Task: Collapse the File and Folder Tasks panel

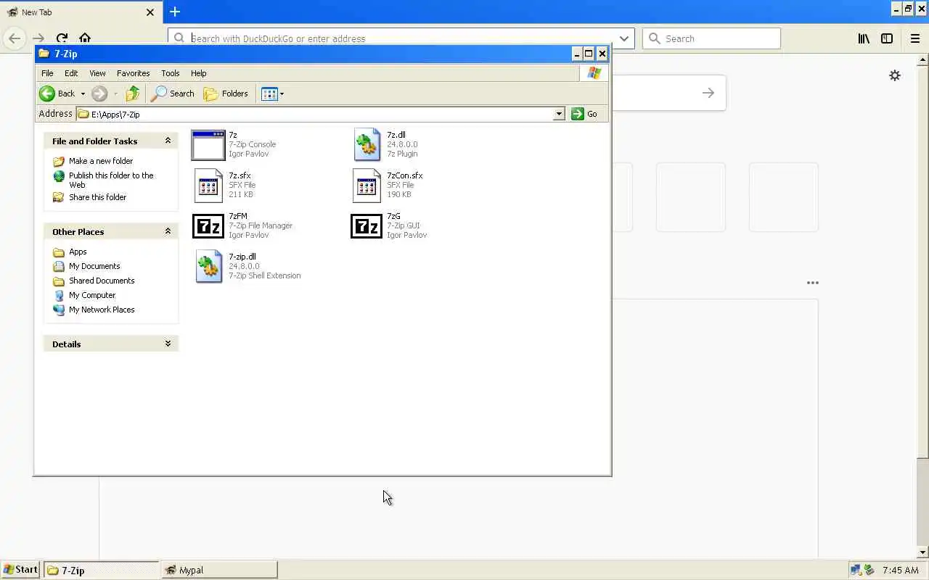Action: point(168,141)
